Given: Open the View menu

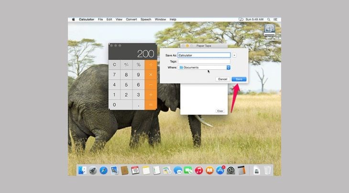Looking at the screenshot, I should (119, 20).
